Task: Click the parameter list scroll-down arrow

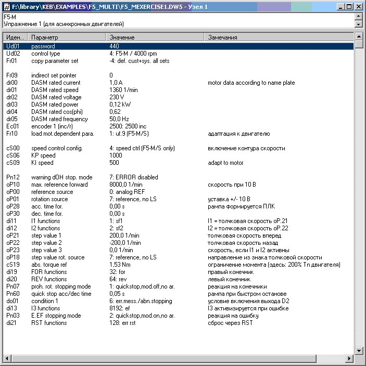Action: [x=358, y=350]
